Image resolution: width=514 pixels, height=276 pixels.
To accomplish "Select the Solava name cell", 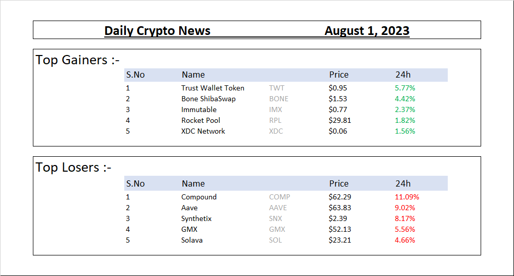I will (192, 240).
